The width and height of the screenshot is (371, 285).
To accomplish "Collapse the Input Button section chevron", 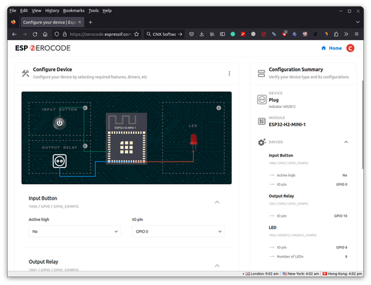I will pos(217,202).
